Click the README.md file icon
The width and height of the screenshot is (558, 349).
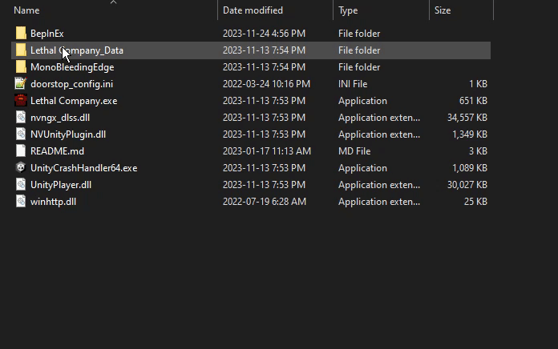(x=21, y=151)
